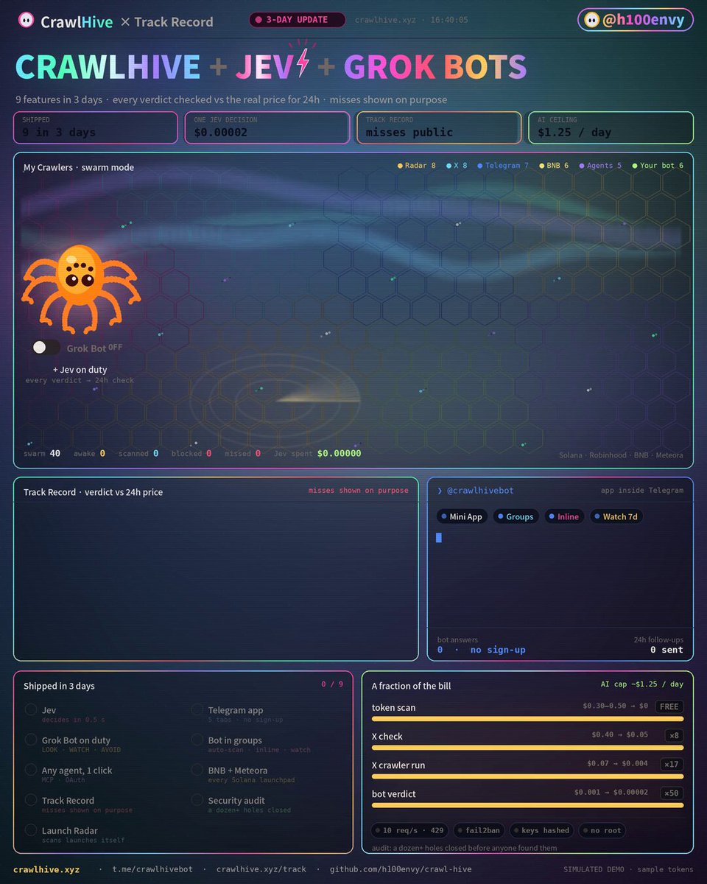Check the Security audit item
The height and width of the screenshot is (884, 707).
(197, 800)
